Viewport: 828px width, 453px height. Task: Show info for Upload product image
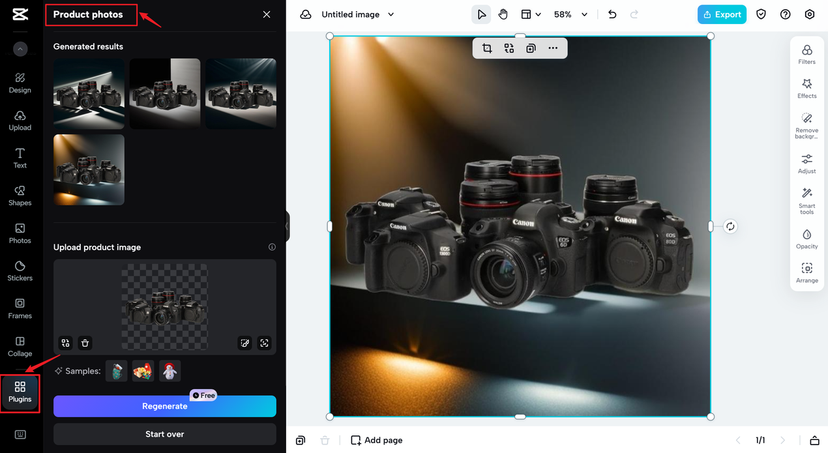pyautogui.click(x=272, y=247)
